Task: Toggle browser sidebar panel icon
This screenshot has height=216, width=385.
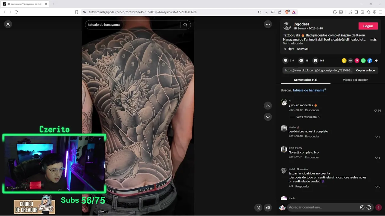Action: (x=356, y=12)
